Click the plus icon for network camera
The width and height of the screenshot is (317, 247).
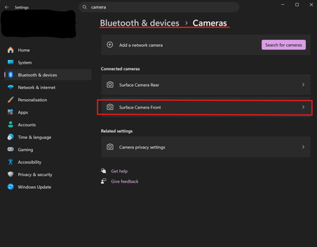click(x=110, y=45)
